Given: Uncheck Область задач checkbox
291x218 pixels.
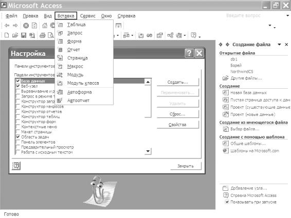Looking at the screenshot, I should tap(18, 137).
